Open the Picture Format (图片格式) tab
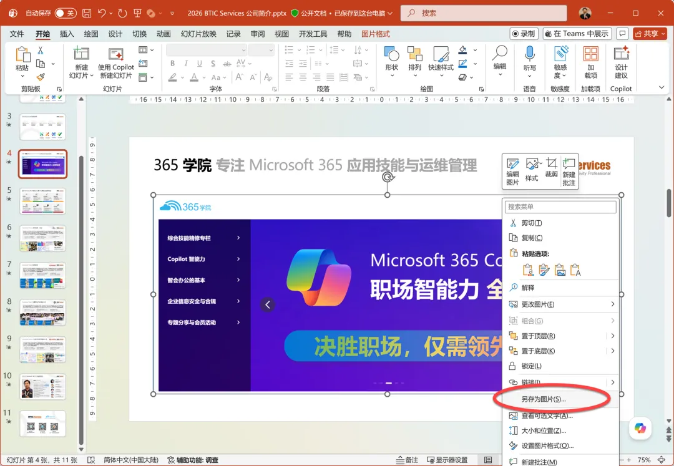 tap(376, 34)
